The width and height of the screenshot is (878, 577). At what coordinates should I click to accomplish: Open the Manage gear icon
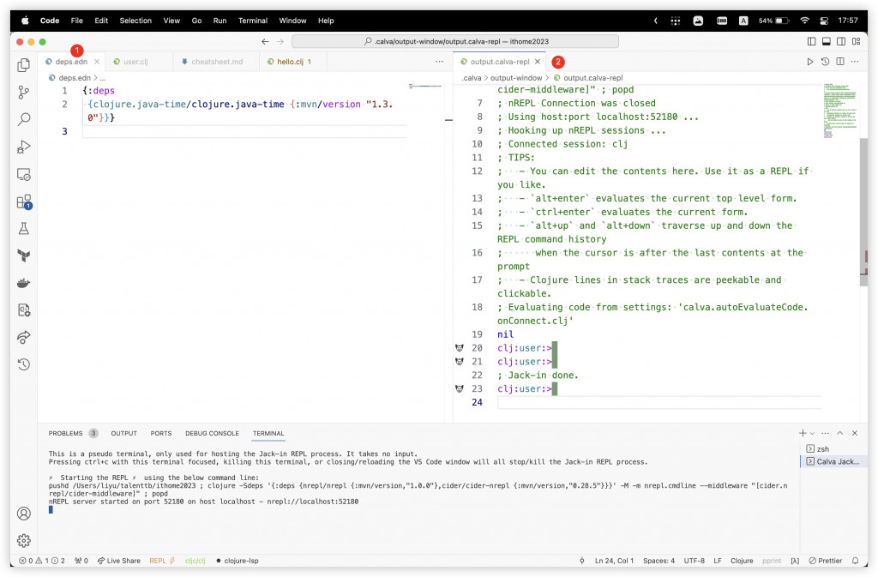(23, 541)
